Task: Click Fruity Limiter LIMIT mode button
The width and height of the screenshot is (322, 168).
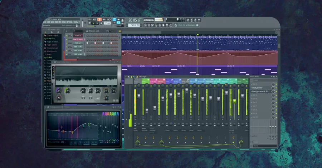Action: [x=98, y=98]
